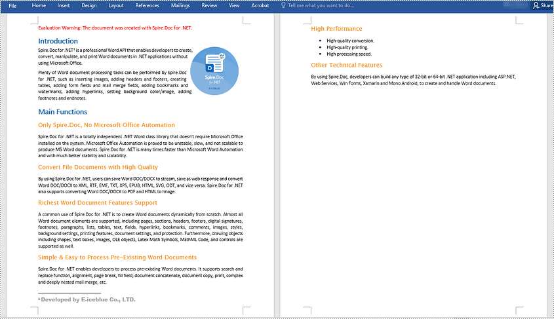Click the Other Technical Features heading
Image resolution: width=554 pixels, height=319 pixels.
(x=347, y=65)
